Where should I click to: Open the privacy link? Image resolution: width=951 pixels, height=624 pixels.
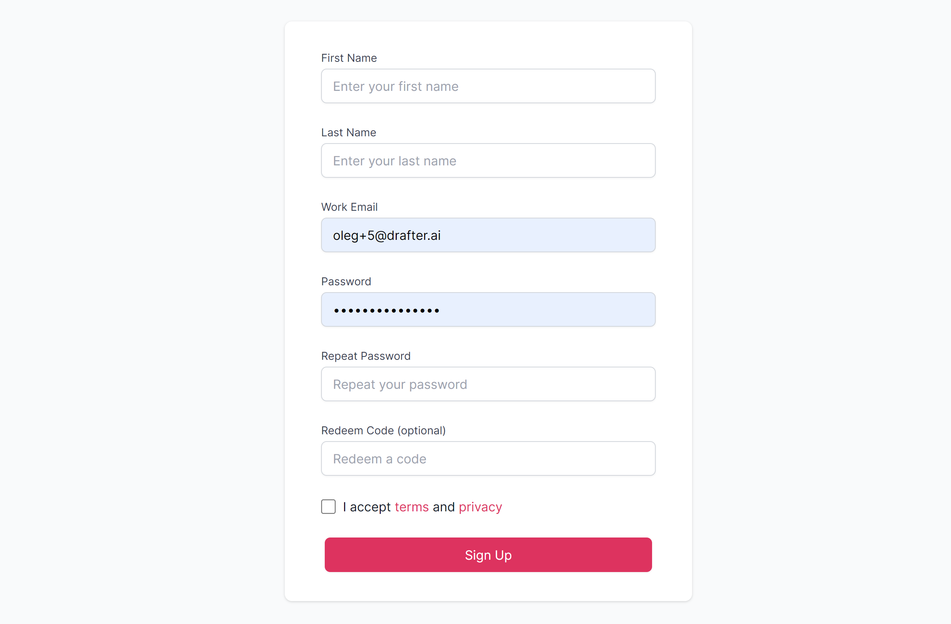tap(480, 507)
